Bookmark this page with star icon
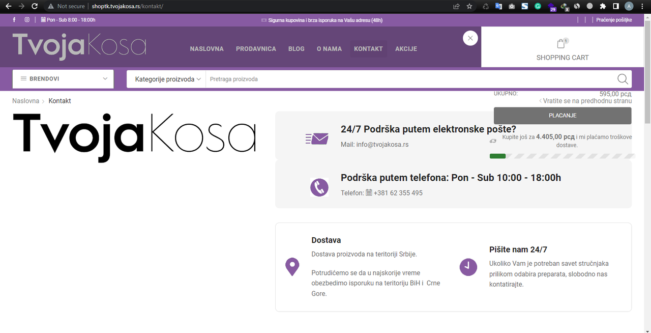Screen dimensions: 651x333 pyautogui.click(x=469, y=6)
